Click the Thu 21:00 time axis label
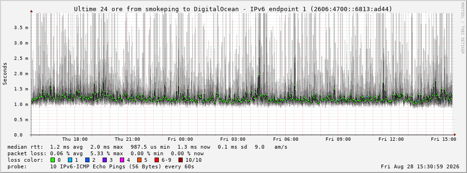 click(x=127, y=139)
